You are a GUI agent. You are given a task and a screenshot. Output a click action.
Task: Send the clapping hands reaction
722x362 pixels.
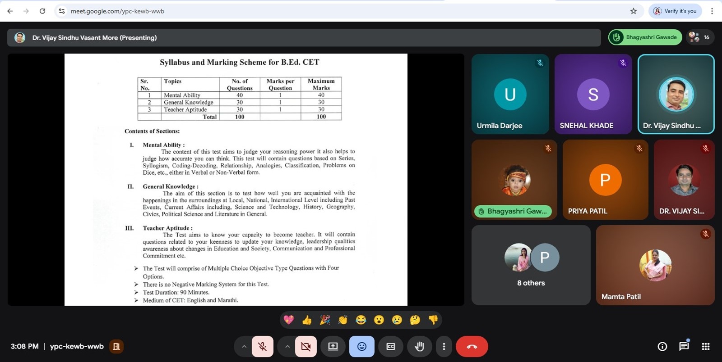click(x=343, y=320)
